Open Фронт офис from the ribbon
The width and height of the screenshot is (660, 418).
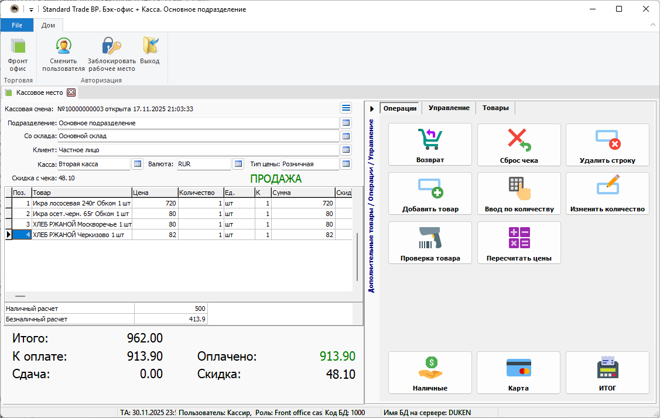(x=18, y=53)
